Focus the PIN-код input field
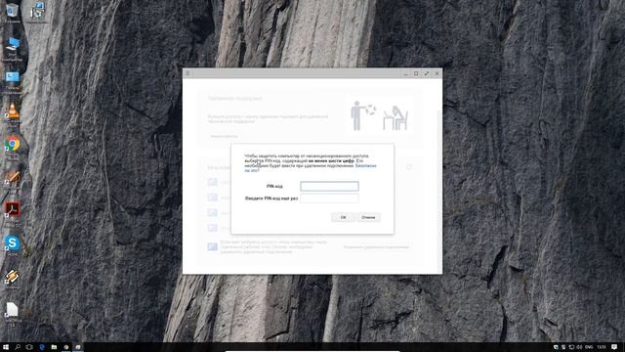This screenshot has height=352, width=625. (x=329, y=186)
